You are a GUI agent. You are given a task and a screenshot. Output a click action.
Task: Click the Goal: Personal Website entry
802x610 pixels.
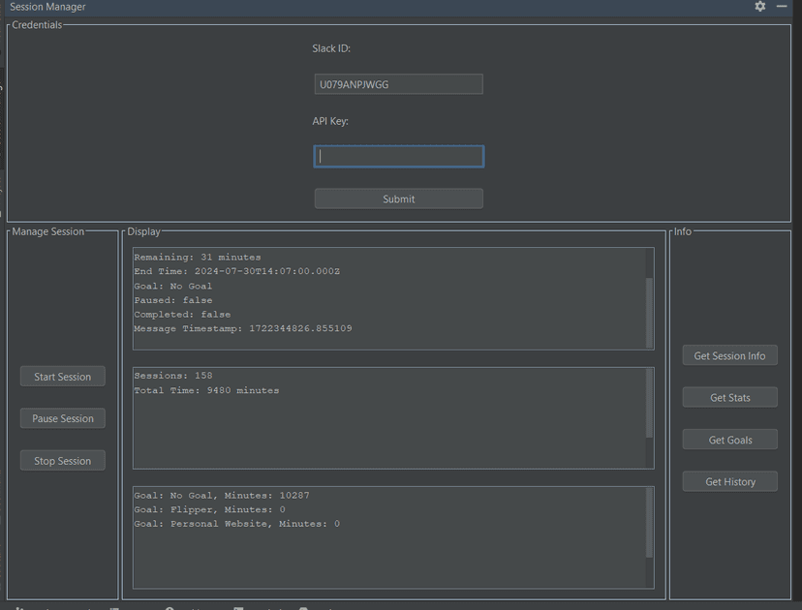[236, 524]
